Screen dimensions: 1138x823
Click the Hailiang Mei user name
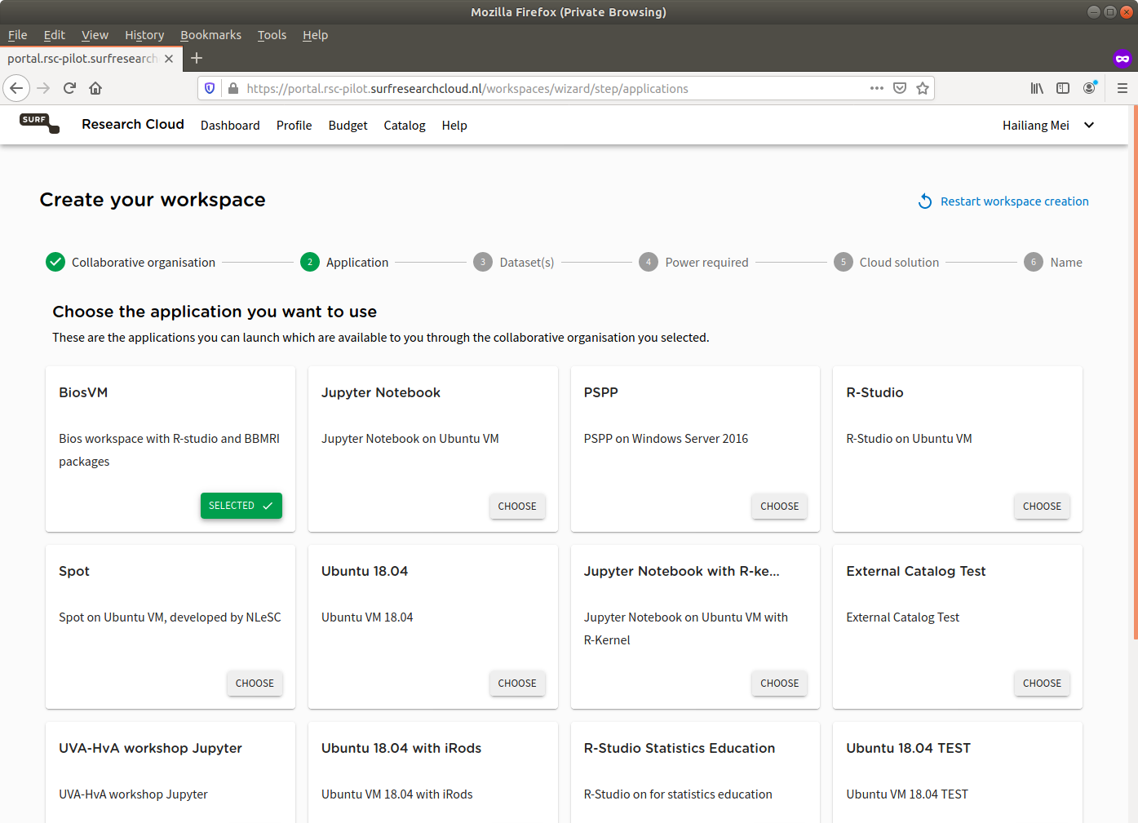[1036, 126]
